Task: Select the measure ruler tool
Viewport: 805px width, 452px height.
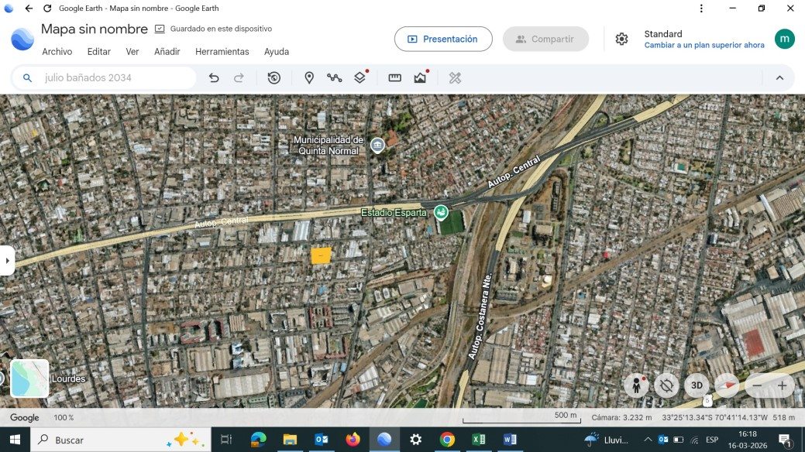Action: [x=395, y=78]
